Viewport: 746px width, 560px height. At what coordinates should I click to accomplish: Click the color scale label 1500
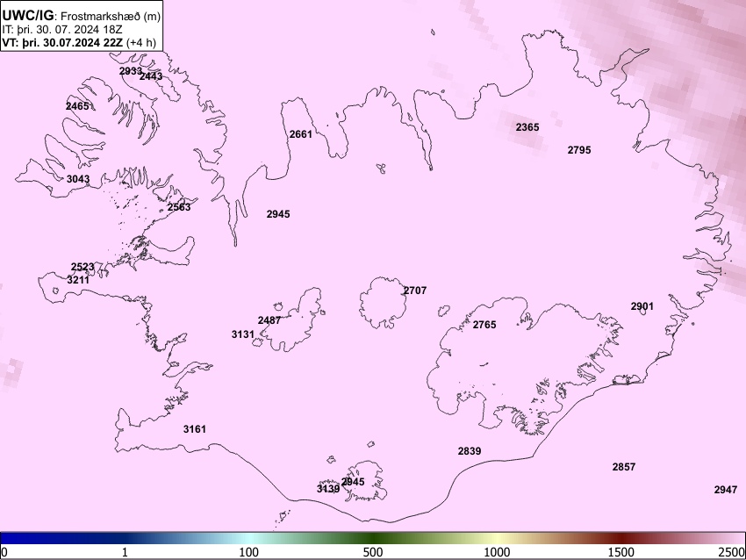(x=621, y=552)
